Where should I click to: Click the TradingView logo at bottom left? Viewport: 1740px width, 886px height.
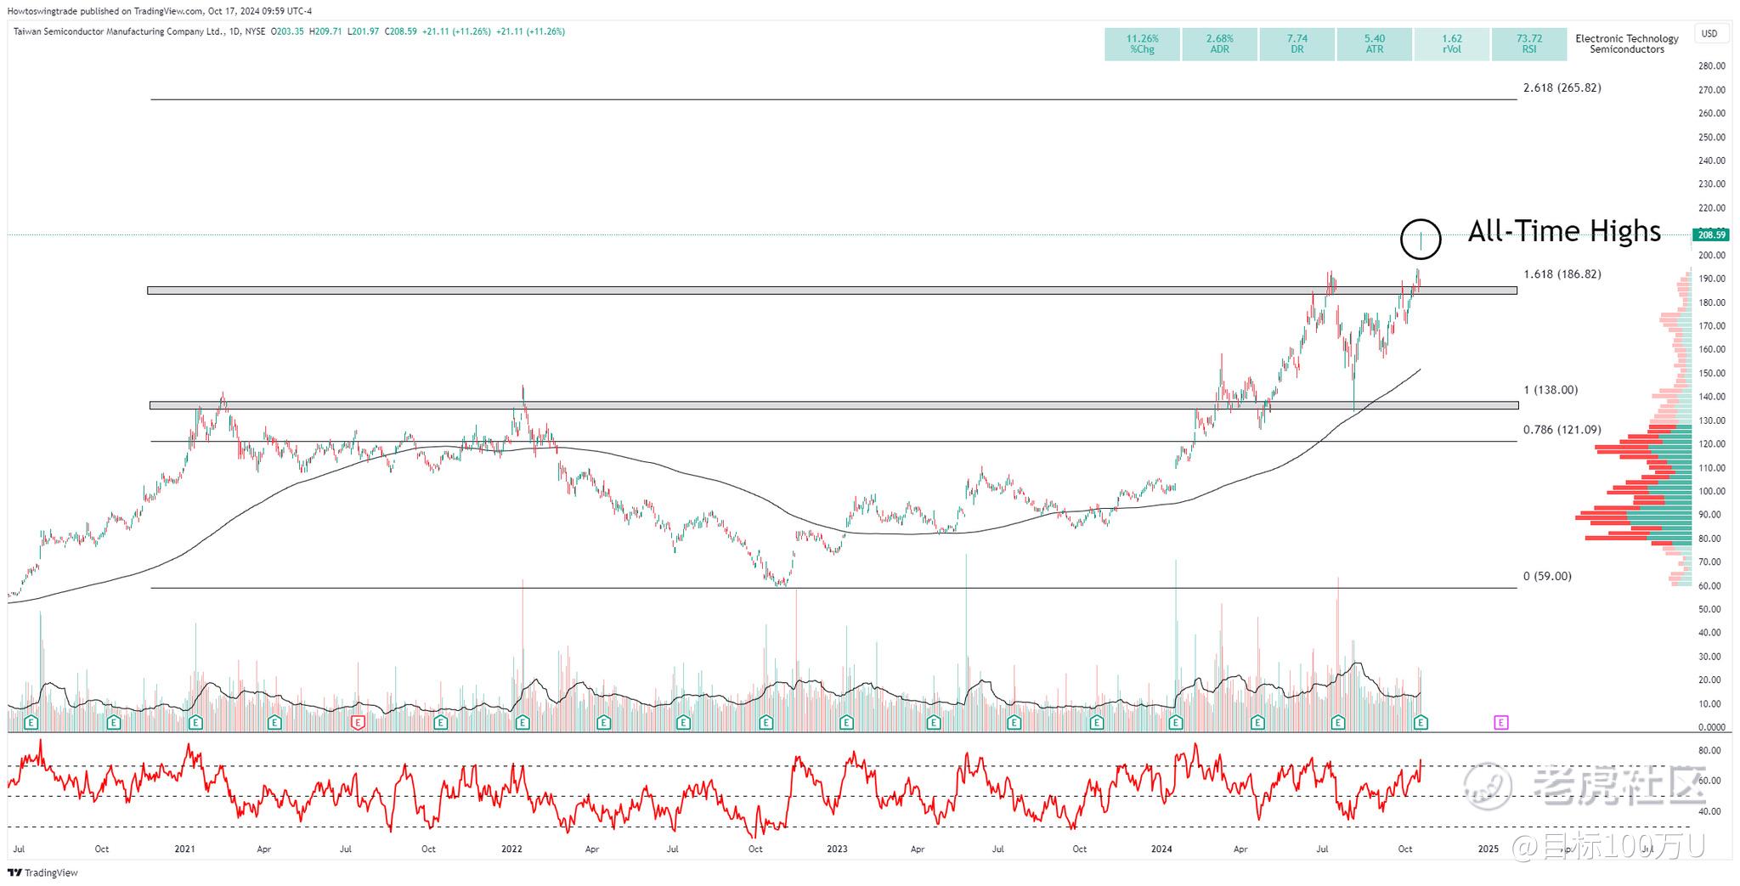(42, 872)
